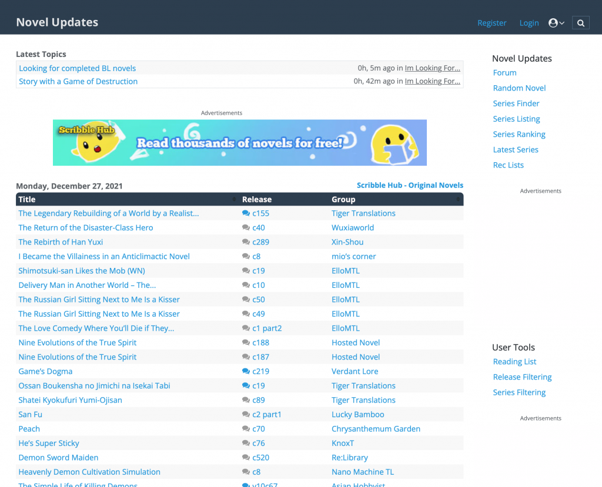Click comment icon next to c219

pyautogui.click(x=246, y=371)
